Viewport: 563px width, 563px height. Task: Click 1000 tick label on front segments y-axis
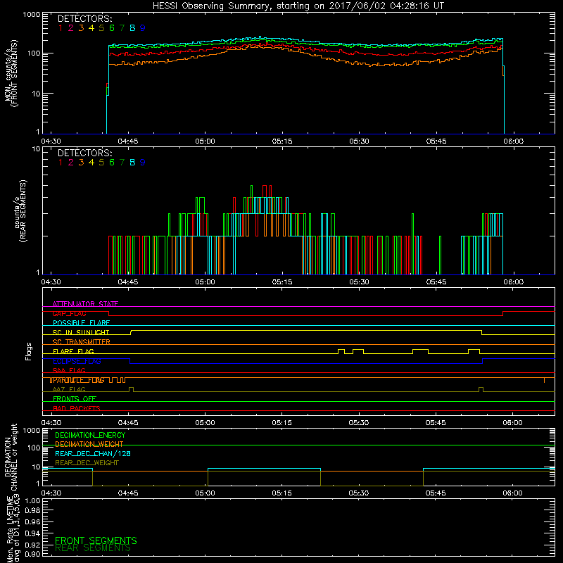[x=32, y=15]
